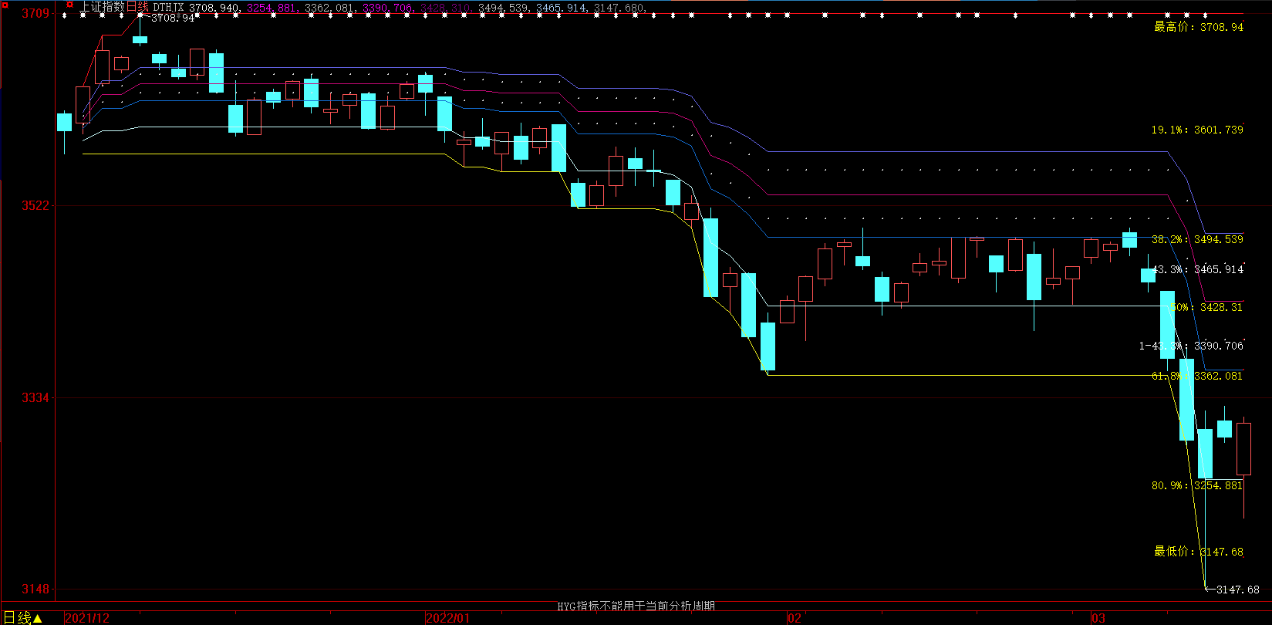Click the 3147.680 header value

tap(619, 8)
